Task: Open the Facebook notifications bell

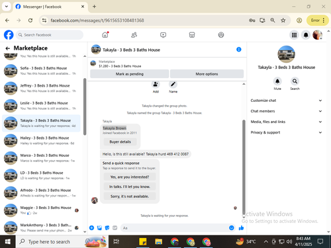Action: (306, 35)
